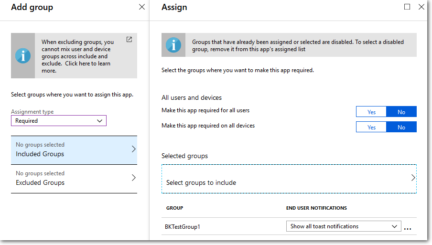This screenshot has height=245, width=432.
Task: Click the chevron arrow on Included Groups
Action: coord(133,149)
